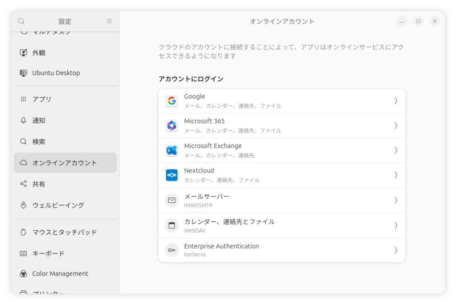The height and width of the screenshot is (305, 456).
Task: Click the 共有 sharing icon
Action: click(x=23, y=184)
